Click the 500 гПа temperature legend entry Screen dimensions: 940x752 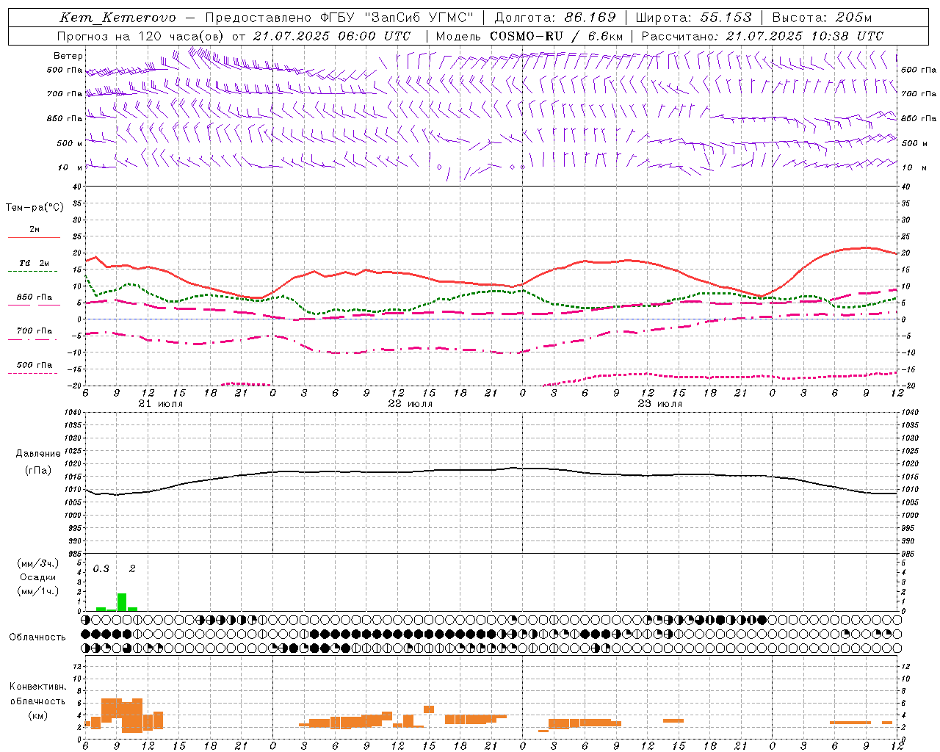(x=35, y=365)
